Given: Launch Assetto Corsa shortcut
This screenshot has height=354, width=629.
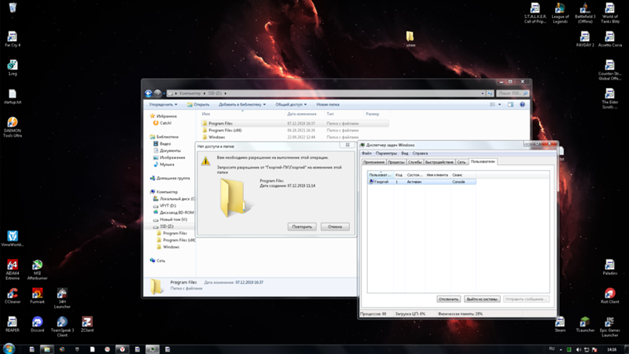Looking at the screenshot, I should tap(610, 39).
